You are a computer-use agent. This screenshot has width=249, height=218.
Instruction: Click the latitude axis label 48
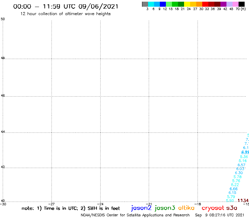pos(3,58)
